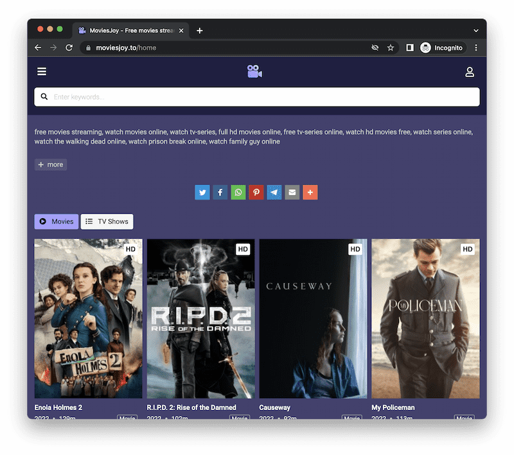Image resolution: width=514 pixels, height=455 pixels.
Task: Share the page via Telegram
Action: pos(274,192)
